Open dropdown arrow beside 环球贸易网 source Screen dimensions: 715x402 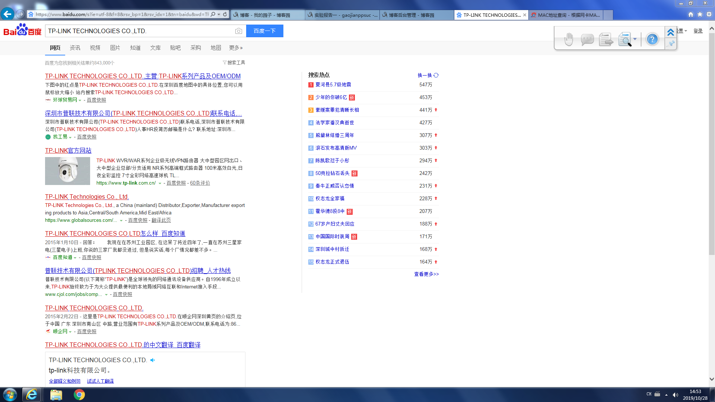(80, 100)
